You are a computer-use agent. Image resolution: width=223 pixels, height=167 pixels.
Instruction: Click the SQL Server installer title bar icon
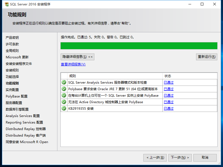[7, 4]
